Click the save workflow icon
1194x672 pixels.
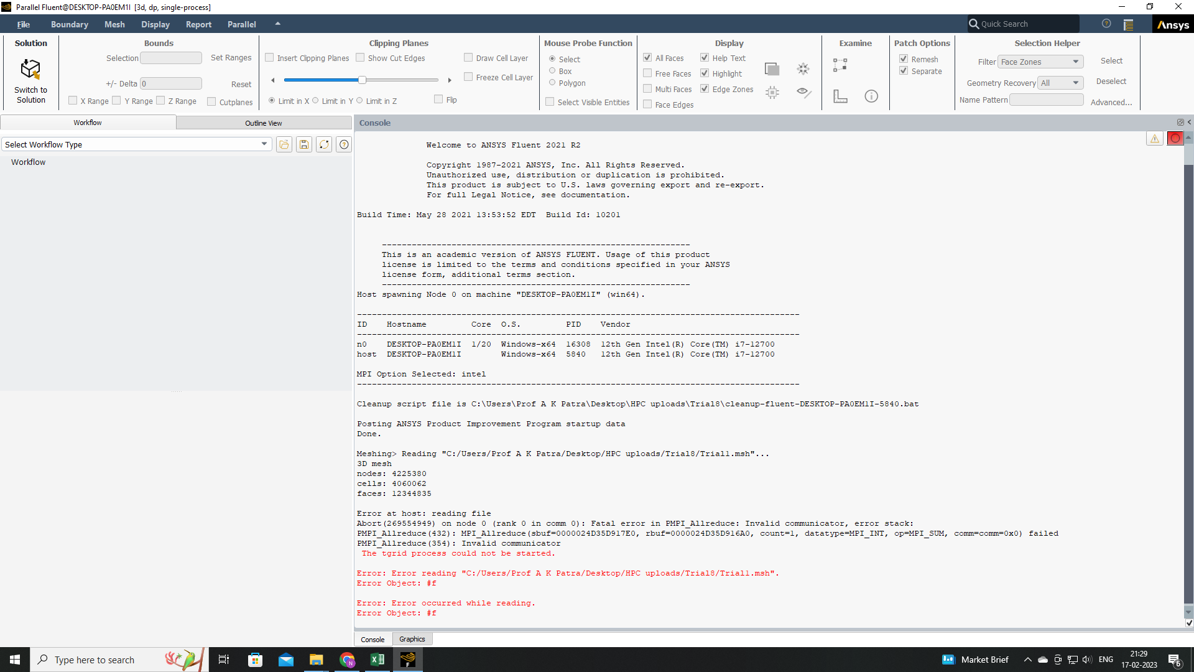304,144
